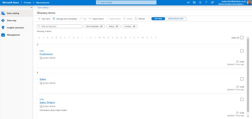The width and height of the screenshot is (252, 119).
Task: Click Draft status on Sales Orders card
Action: tap(240, 113)
